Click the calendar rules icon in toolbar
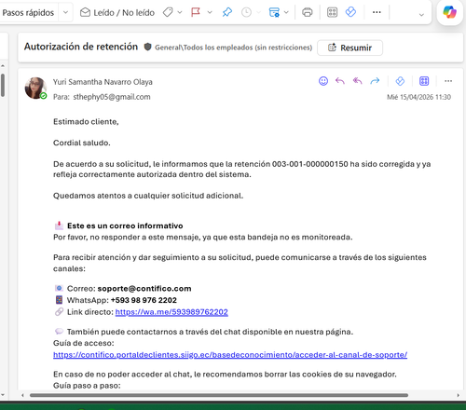Viewport: 466px width, 410px height. pyautogui.click(x=274, y=12)
